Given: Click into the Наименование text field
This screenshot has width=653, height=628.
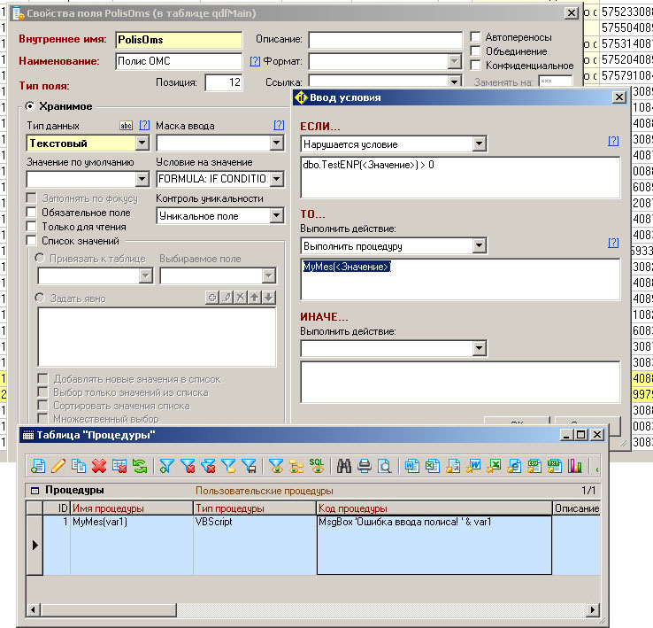Looking at the screenshot, I should (x=179, y=62).
